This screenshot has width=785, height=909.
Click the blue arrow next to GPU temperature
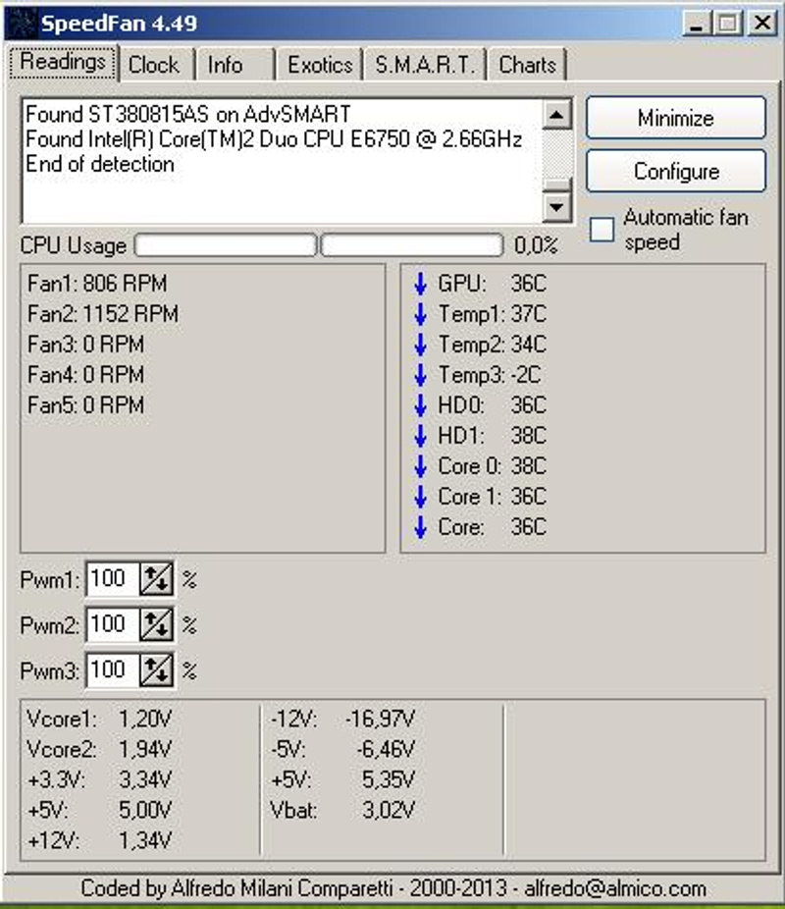(x=421, y=284)
